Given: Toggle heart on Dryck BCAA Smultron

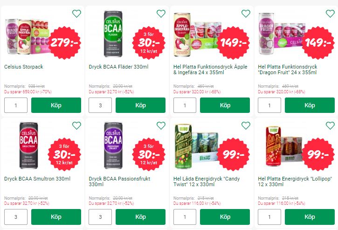Looking at the screenshot, I should click(76, 125).
